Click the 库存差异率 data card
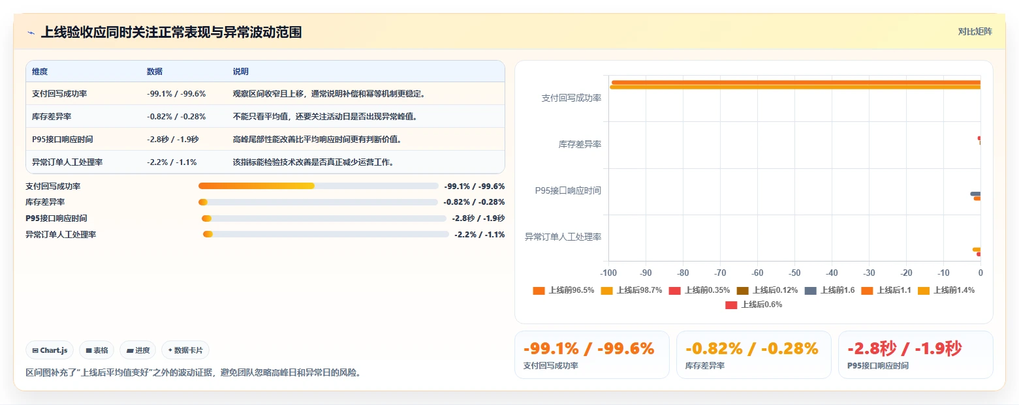The image size is (1019, 405). [x=754, y=355]
